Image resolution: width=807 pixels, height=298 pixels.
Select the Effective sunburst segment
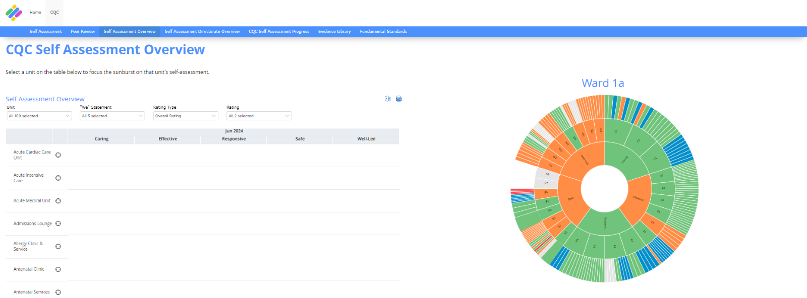pyautogui.click(x=639, y=197)
